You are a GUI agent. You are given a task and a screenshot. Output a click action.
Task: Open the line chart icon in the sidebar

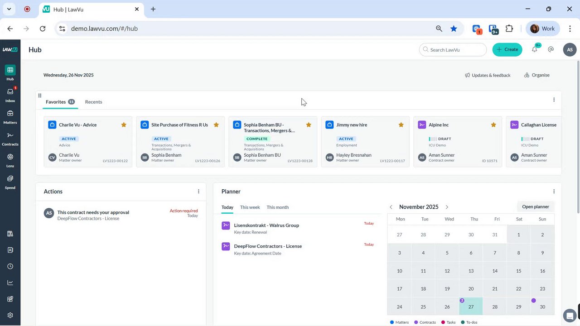[x=10, y=283]
